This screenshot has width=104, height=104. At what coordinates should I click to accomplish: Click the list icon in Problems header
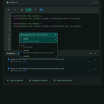(90, 53)
